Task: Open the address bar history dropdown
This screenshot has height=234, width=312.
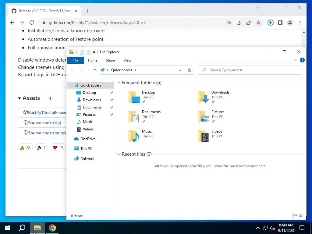Action: click(x=180, y=70)
